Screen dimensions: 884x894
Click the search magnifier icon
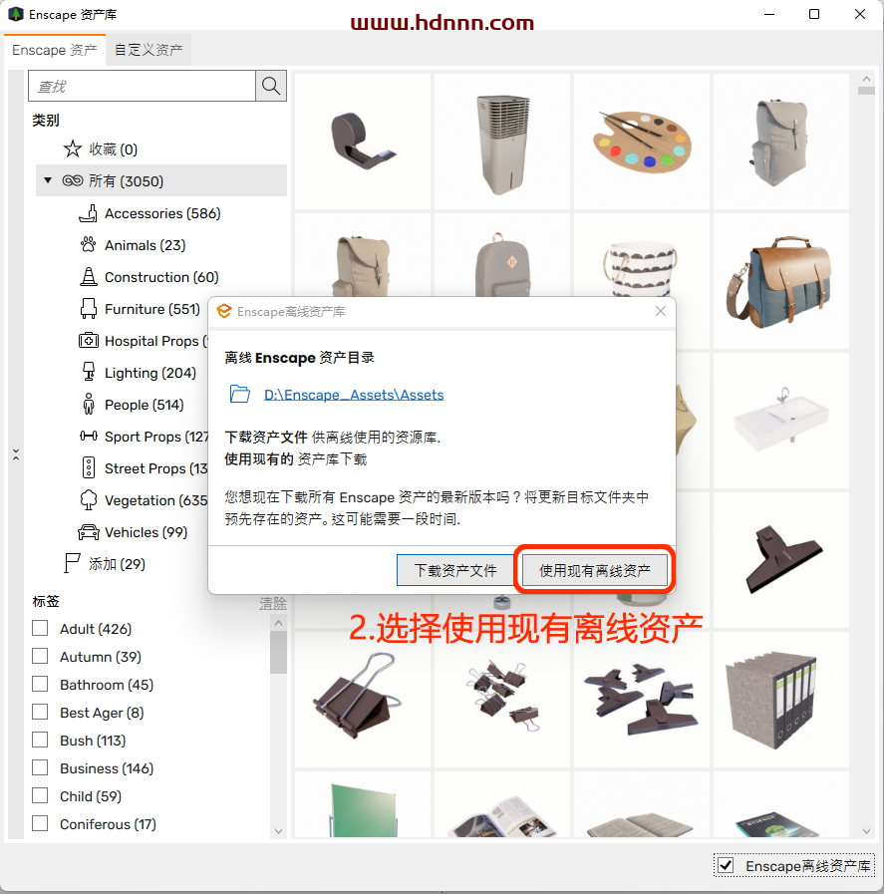pos(271,86)
